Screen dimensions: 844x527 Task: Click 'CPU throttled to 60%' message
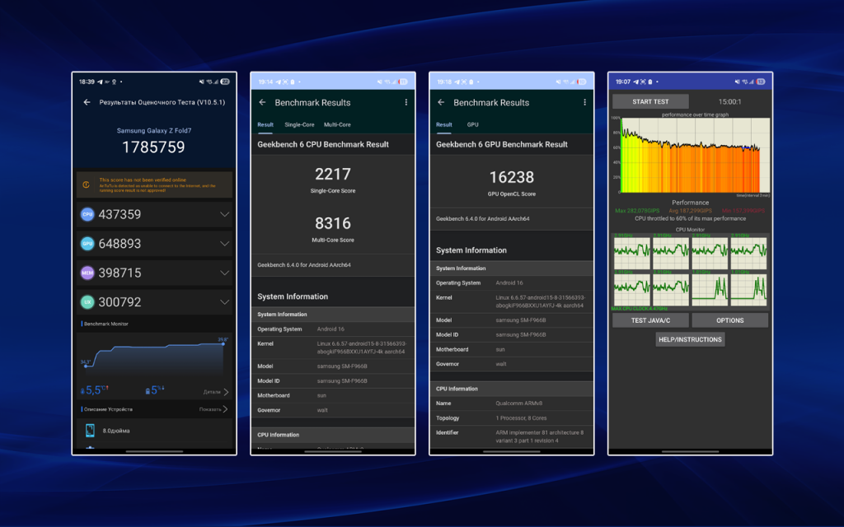690,219
